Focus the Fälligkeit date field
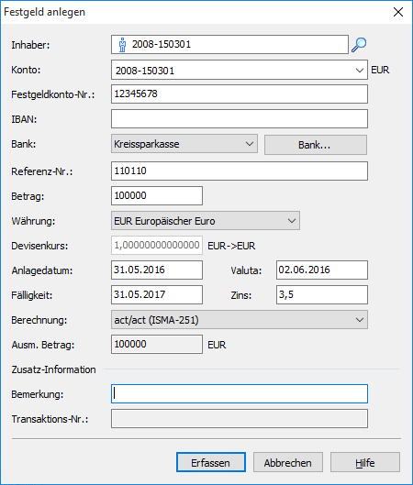 tap(157, 295)
